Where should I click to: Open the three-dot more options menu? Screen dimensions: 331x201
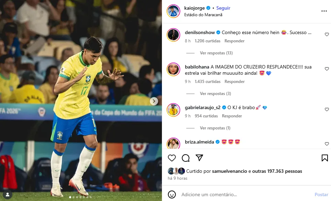324,11
